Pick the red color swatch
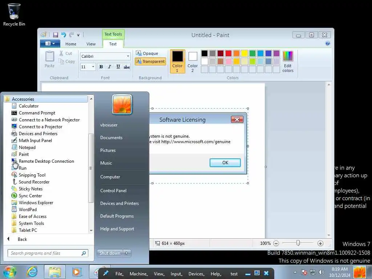This screenshot has width=372, height=279. tap(228, 53)
